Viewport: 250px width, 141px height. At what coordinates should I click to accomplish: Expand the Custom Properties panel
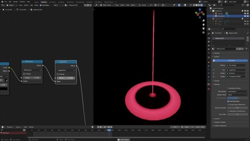tap(220, 126)
